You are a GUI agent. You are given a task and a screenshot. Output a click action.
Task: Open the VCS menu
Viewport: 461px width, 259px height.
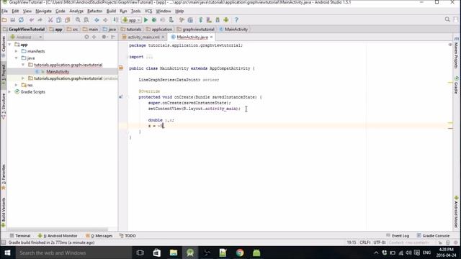click(x=148, y=12)
